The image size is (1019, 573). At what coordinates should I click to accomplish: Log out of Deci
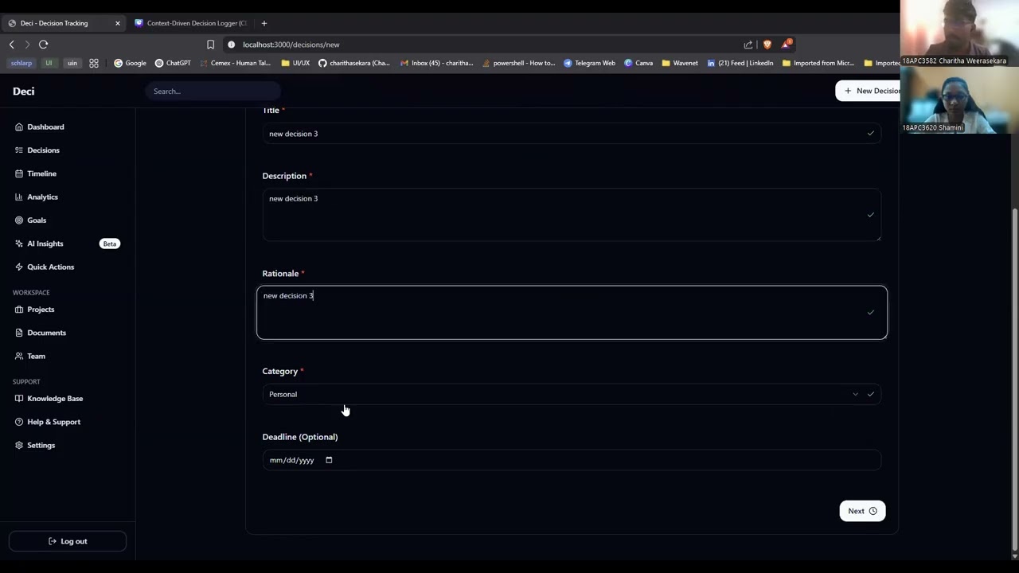68,541
